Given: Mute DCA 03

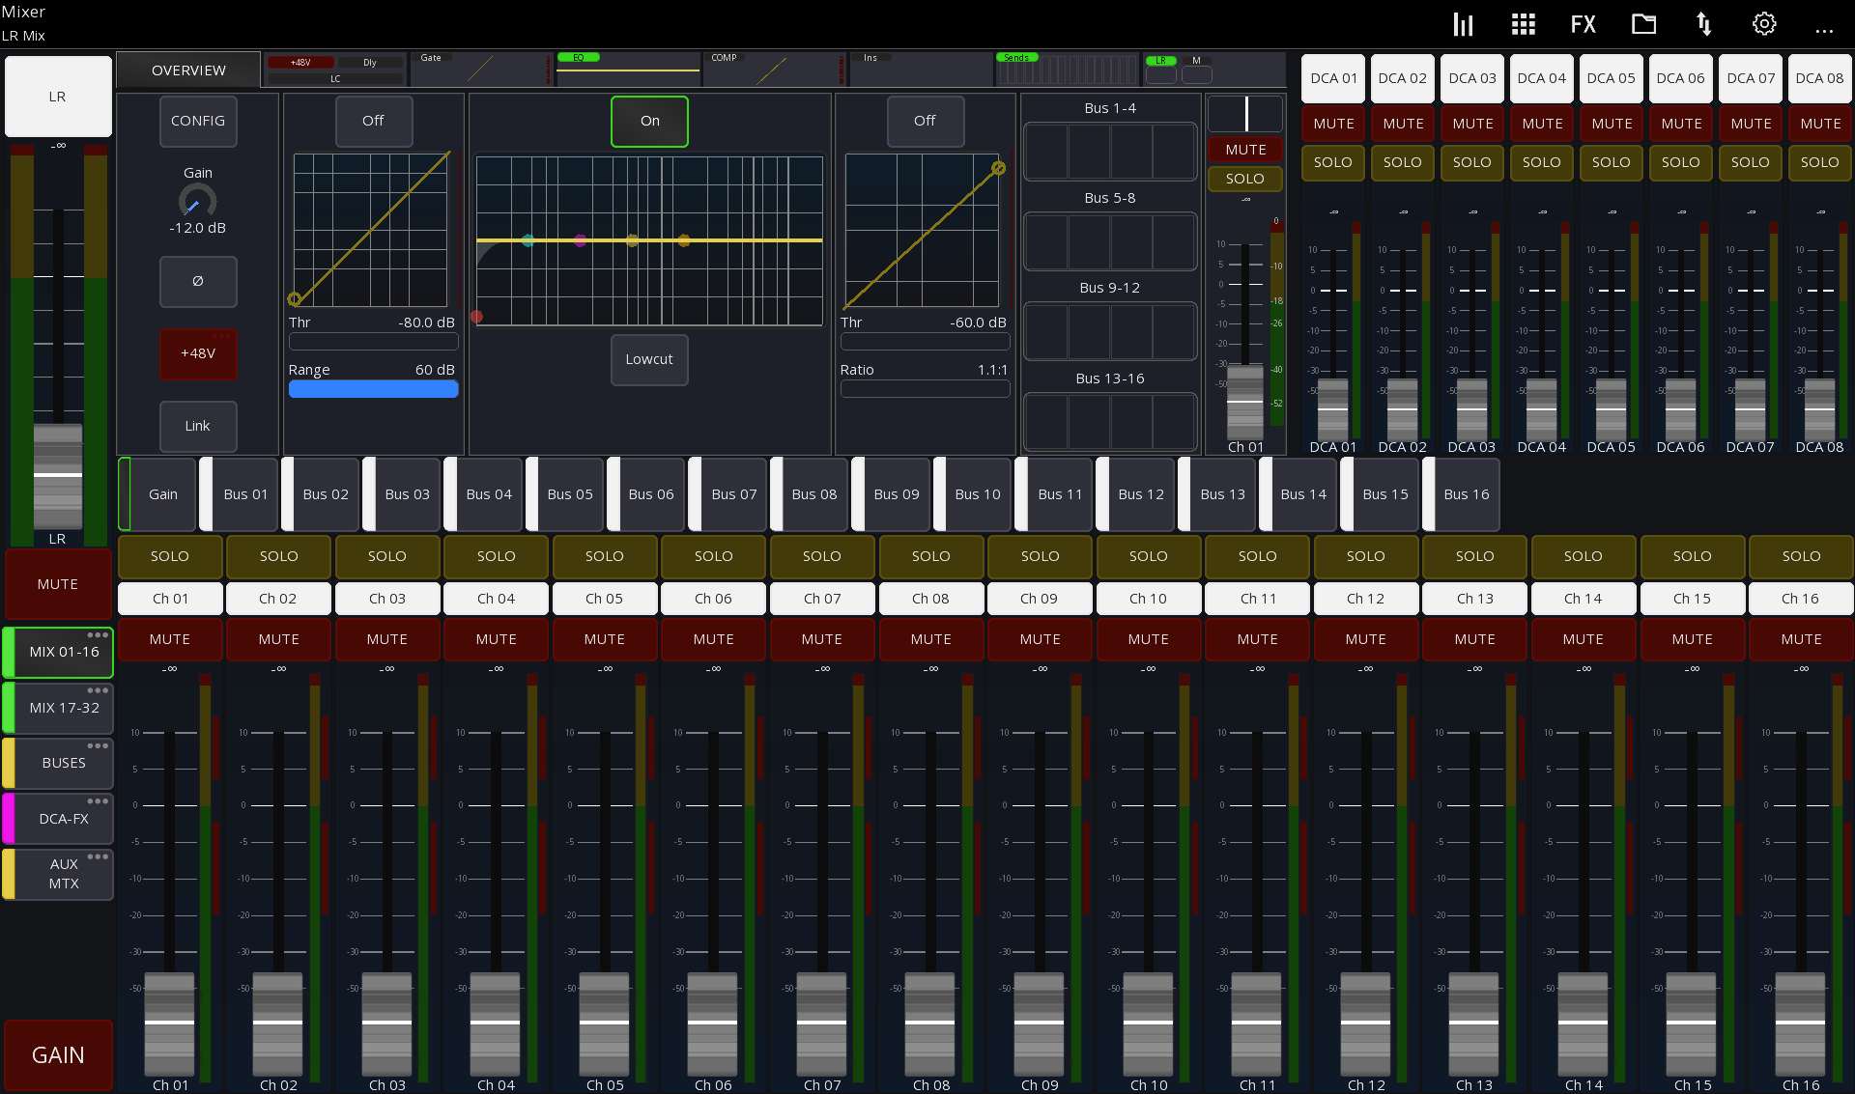Looking at the screenshot, I should (x=1472, y=124).
